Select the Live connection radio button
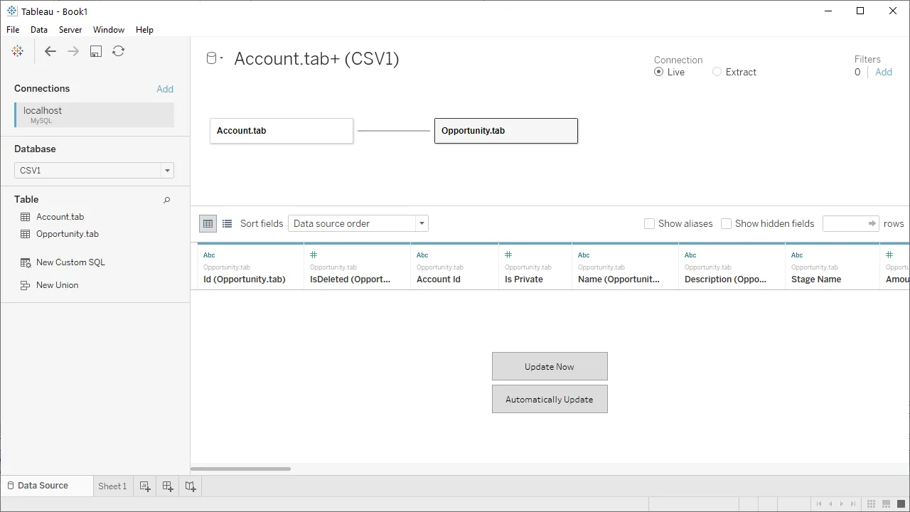Screen dimensions: 910x512 (x=659, y=71)
